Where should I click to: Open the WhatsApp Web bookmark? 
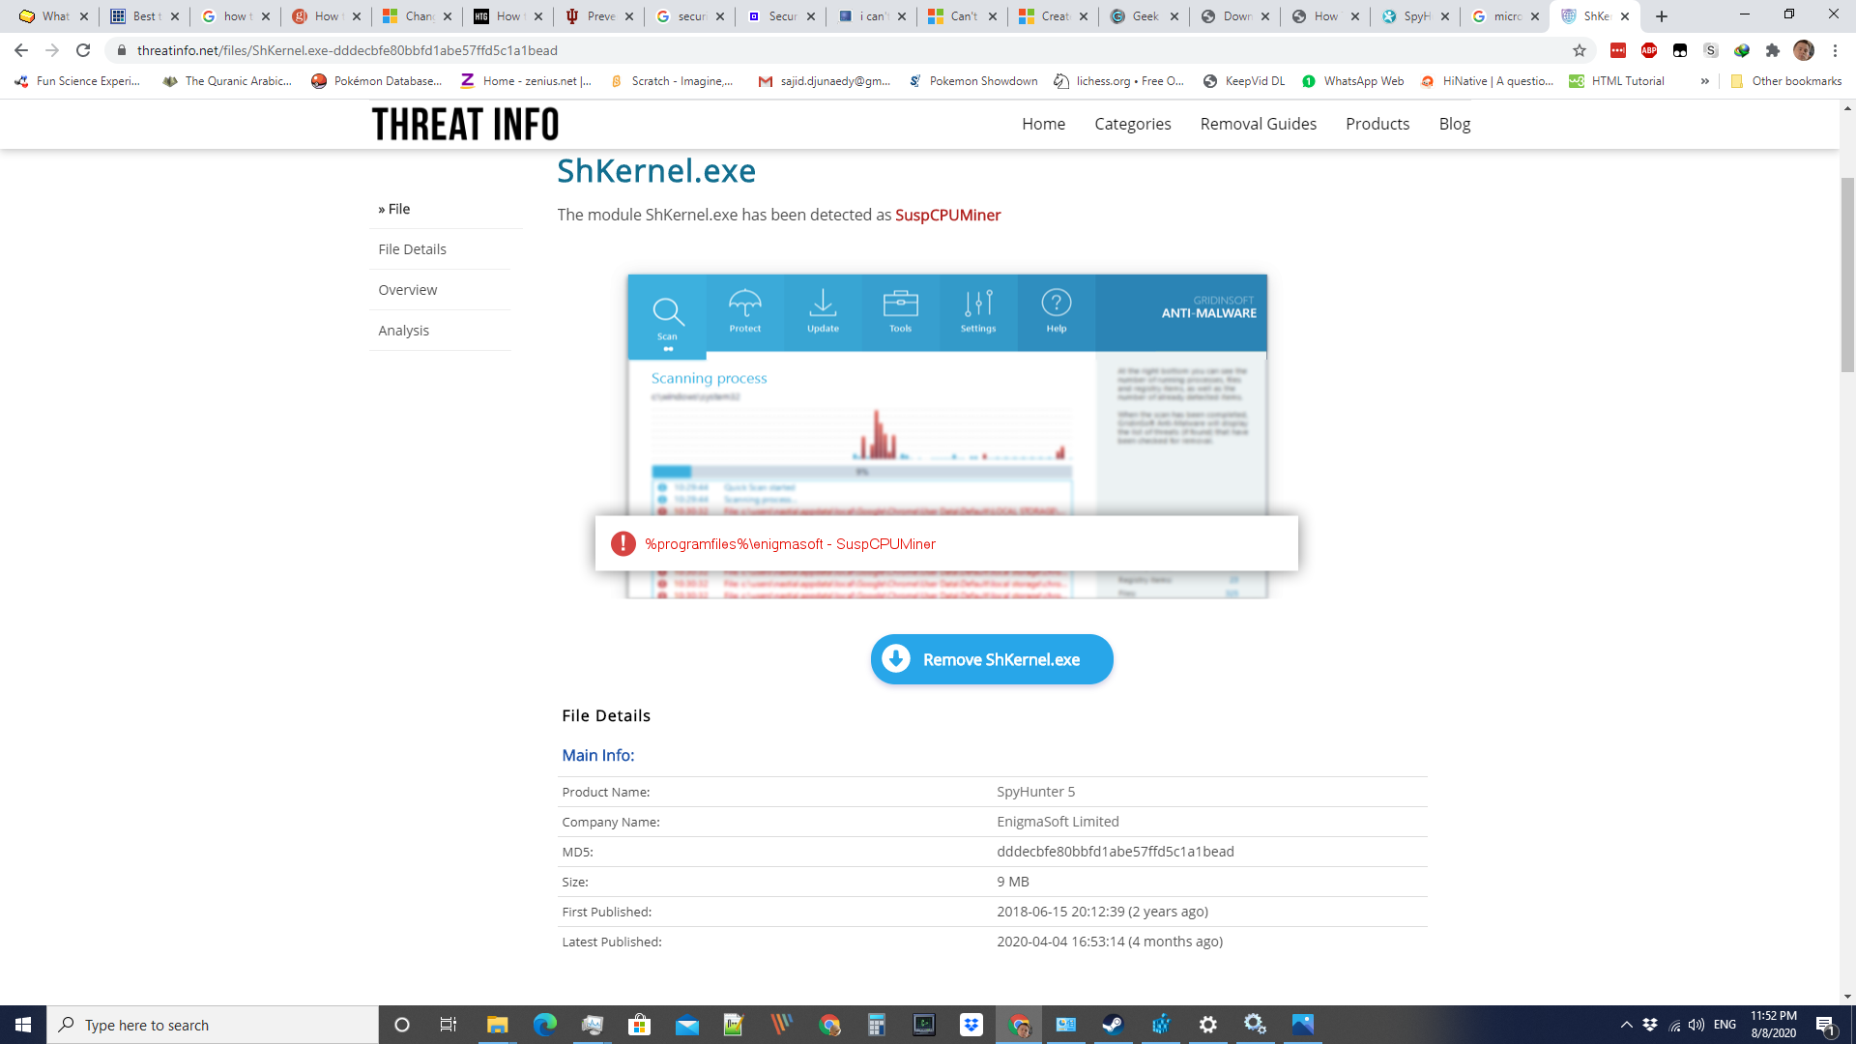click(1353, 81)
